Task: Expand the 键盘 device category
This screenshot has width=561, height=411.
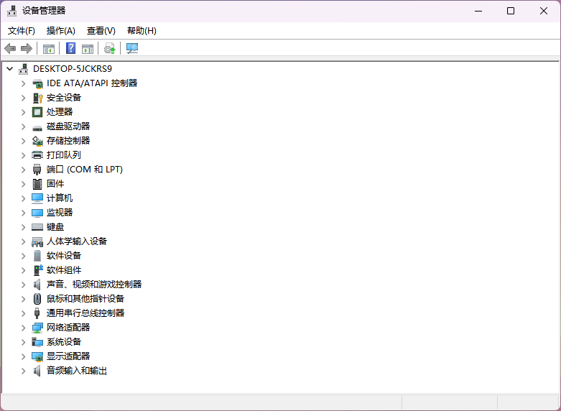Action: tap(23, 227)
